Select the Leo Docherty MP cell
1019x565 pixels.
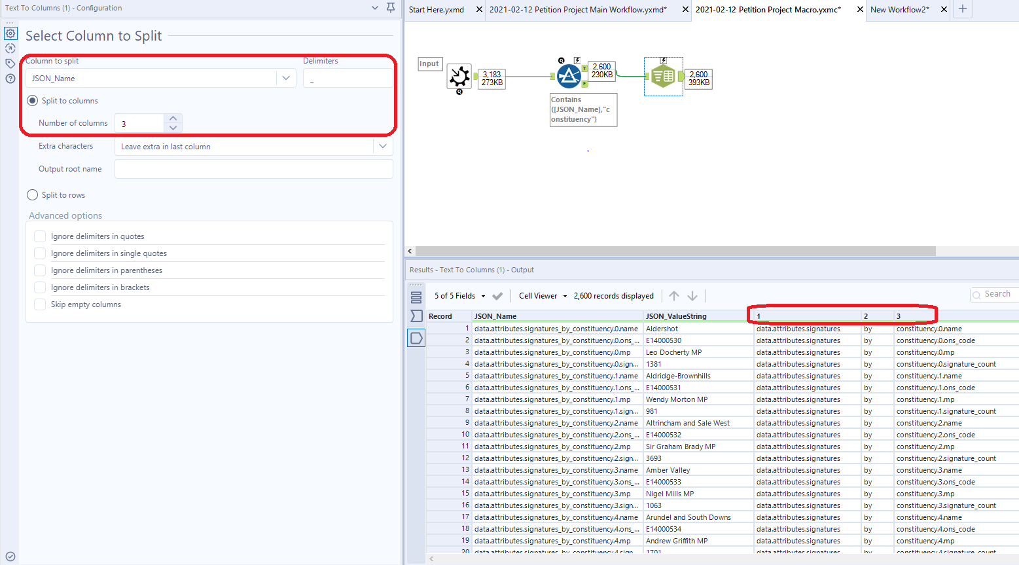[698, 352]
